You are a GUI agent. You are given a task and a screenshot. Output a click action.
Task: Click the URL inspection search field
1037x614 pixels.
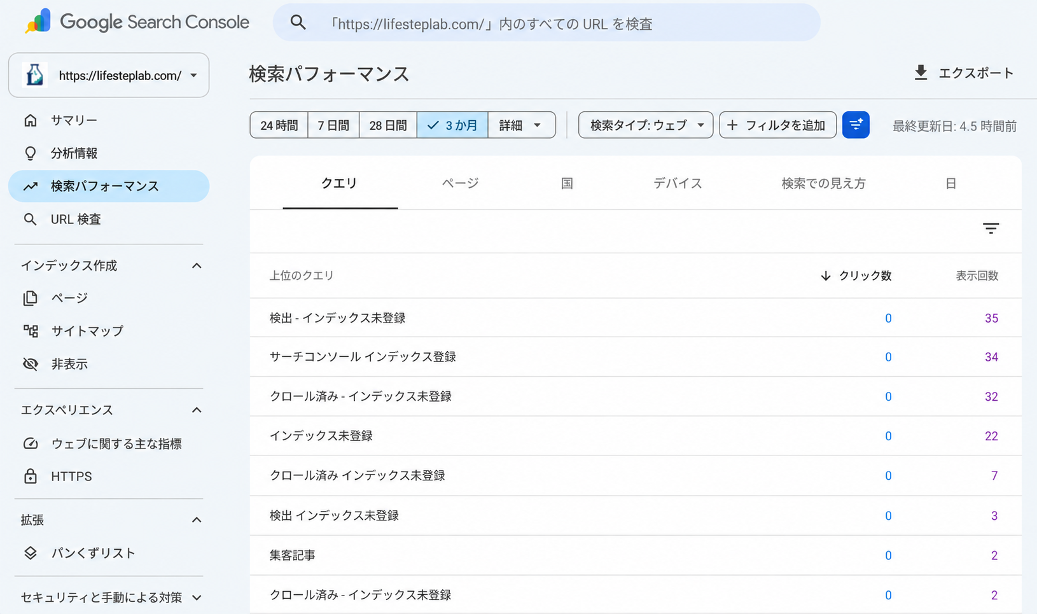(x=546, y=23)
